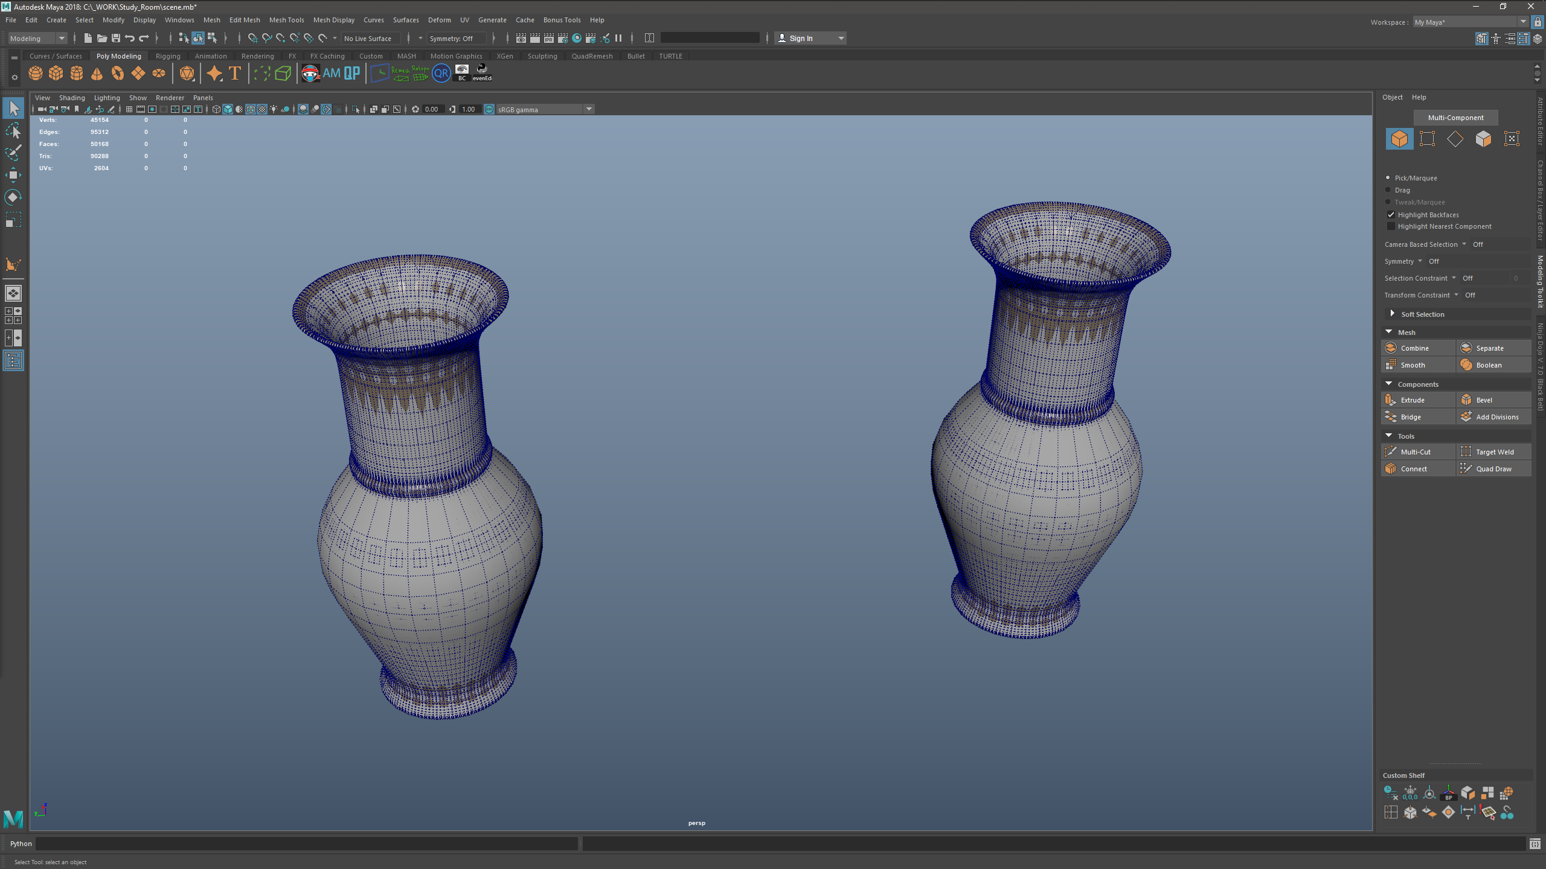1546x869 pixels.
Task: Switch to the Sculpting shelf tab
Action: point(542,56)
